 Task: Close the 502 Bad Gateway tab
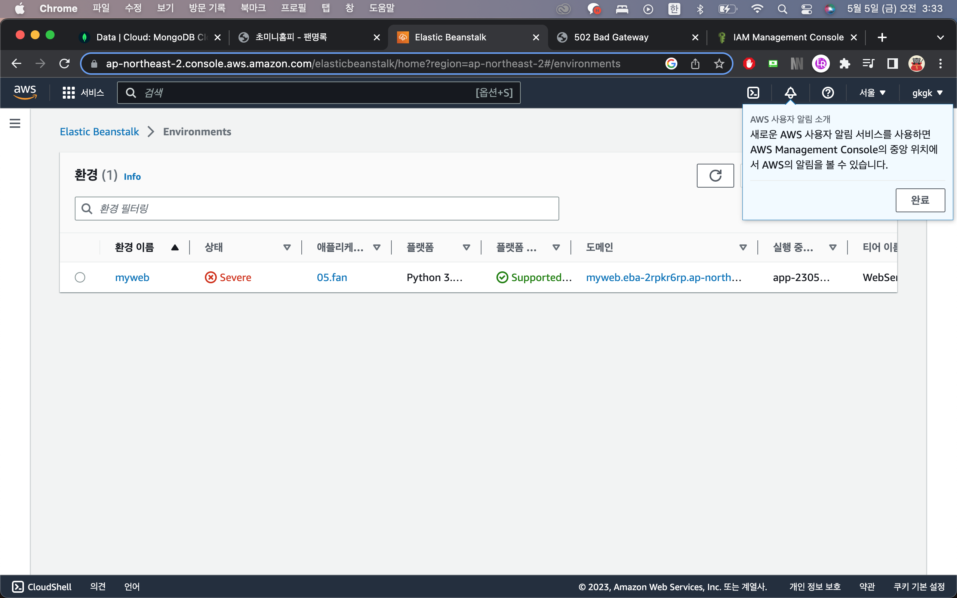(695, 37)
